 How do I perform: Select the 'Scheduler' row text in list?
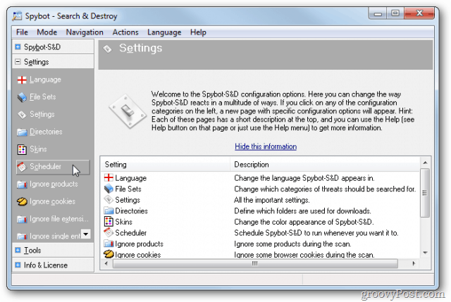(x=131, y=233)
